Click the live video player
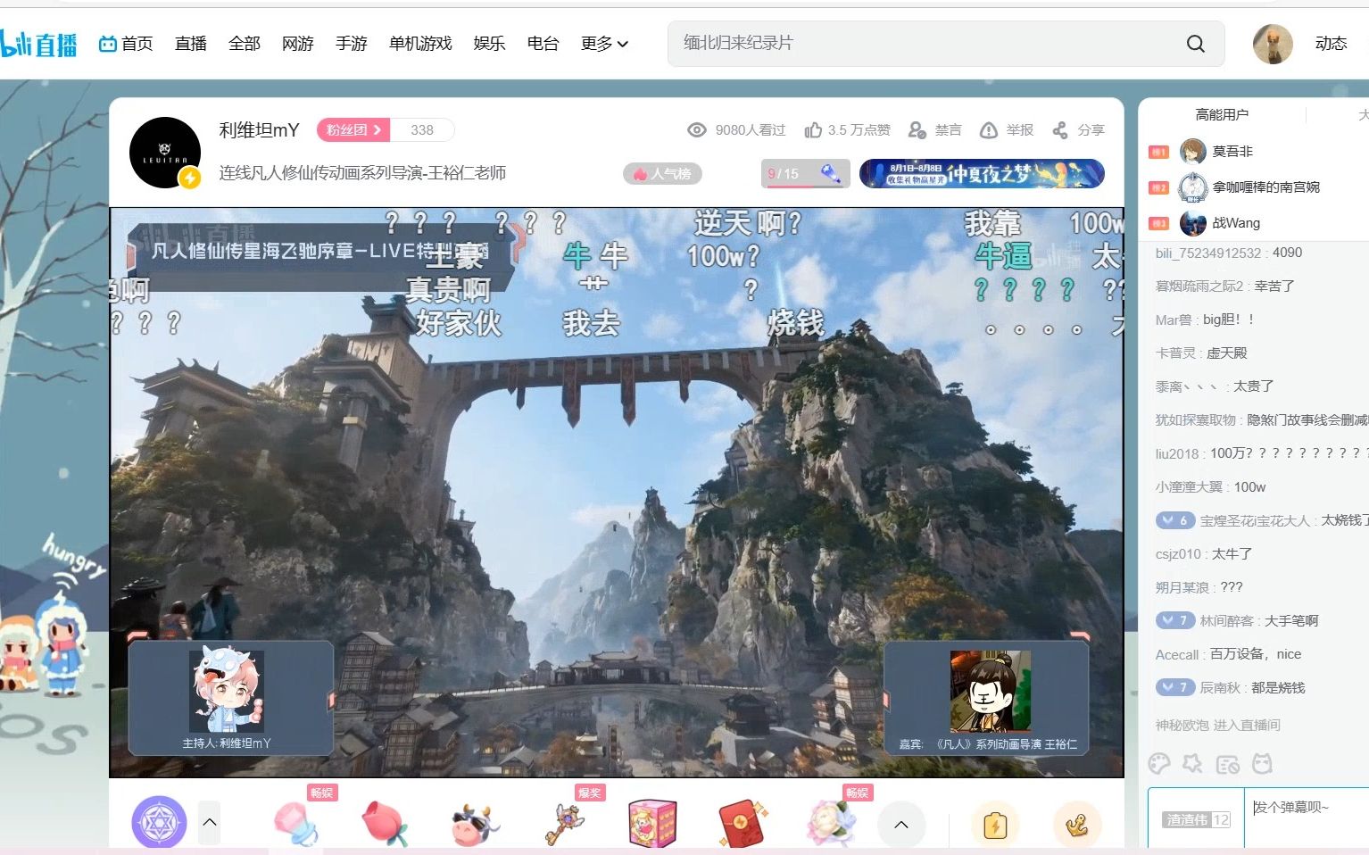This screenshot has height=855, width=1369. (x=617, y=493)
